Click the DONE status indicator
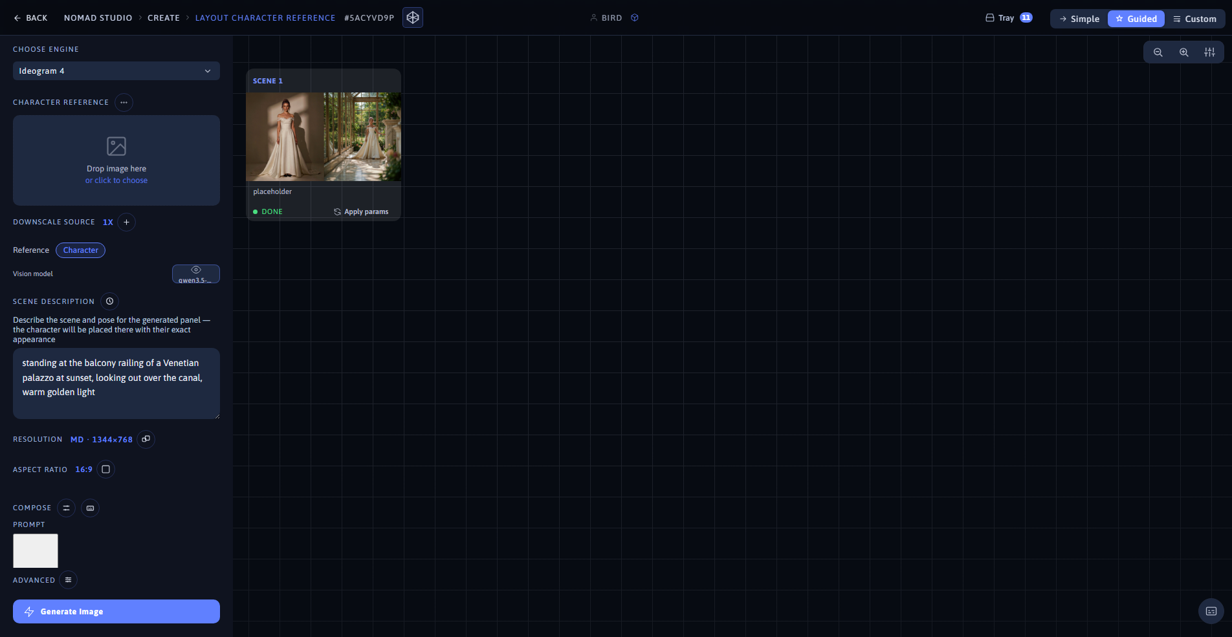Image resolution: width=1232 pixels, height=637 pixels. [x=268, y=211]
